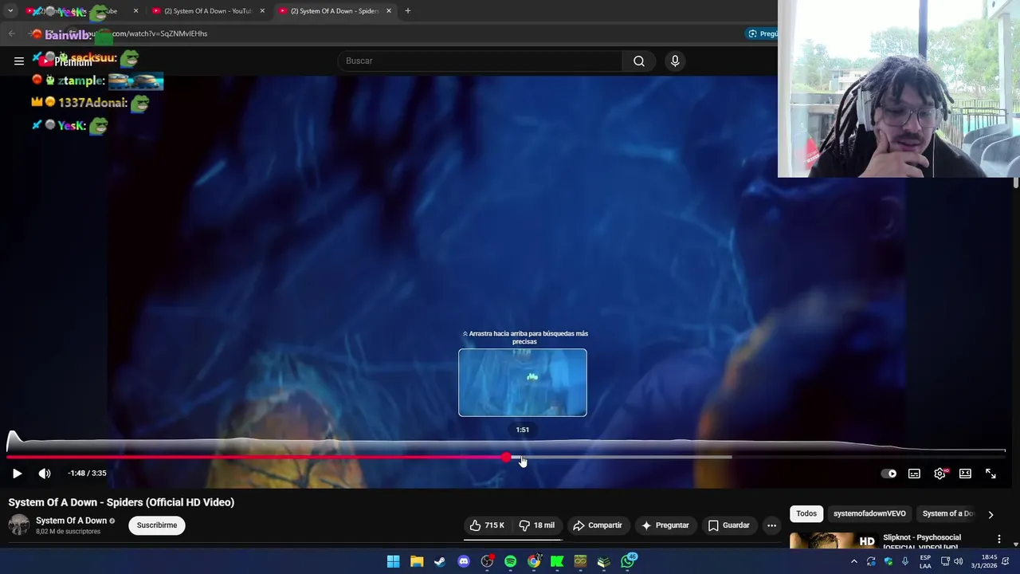
Task: Open the Minecraft-style block icon in taskbar
Action: [x=580, y=561]
